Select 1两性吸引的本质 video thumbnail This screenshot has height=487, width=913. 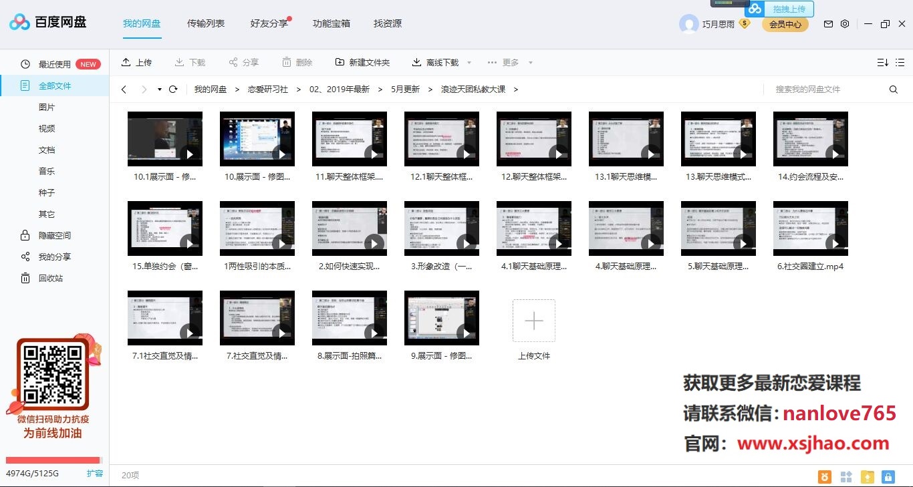[x=257, y=228]
